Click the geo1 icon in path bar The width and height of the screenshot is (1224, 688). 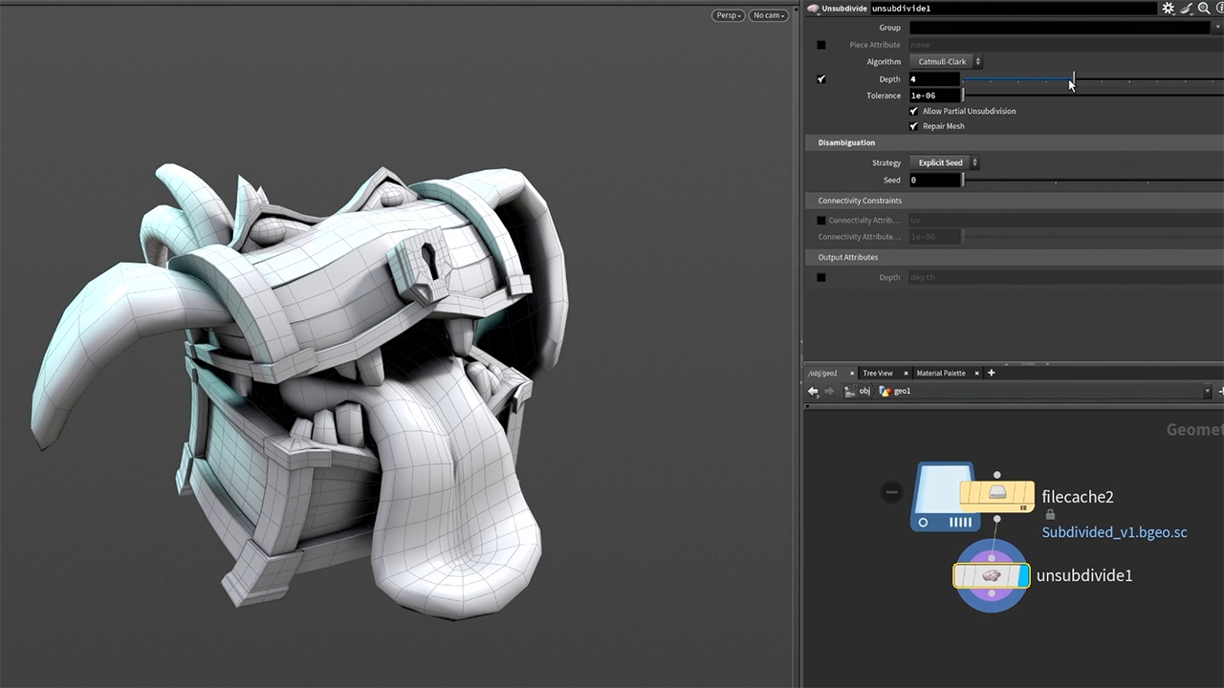[885, 391]
